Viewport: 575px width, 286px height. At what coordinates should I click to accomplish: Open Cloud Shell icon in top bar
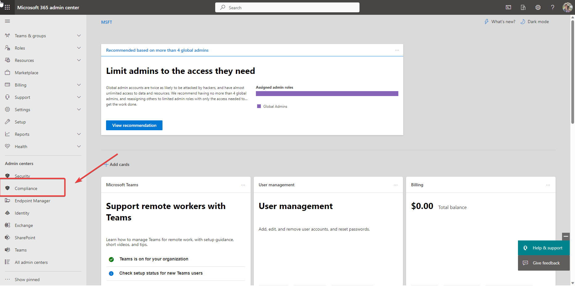[x=508, y=7]
